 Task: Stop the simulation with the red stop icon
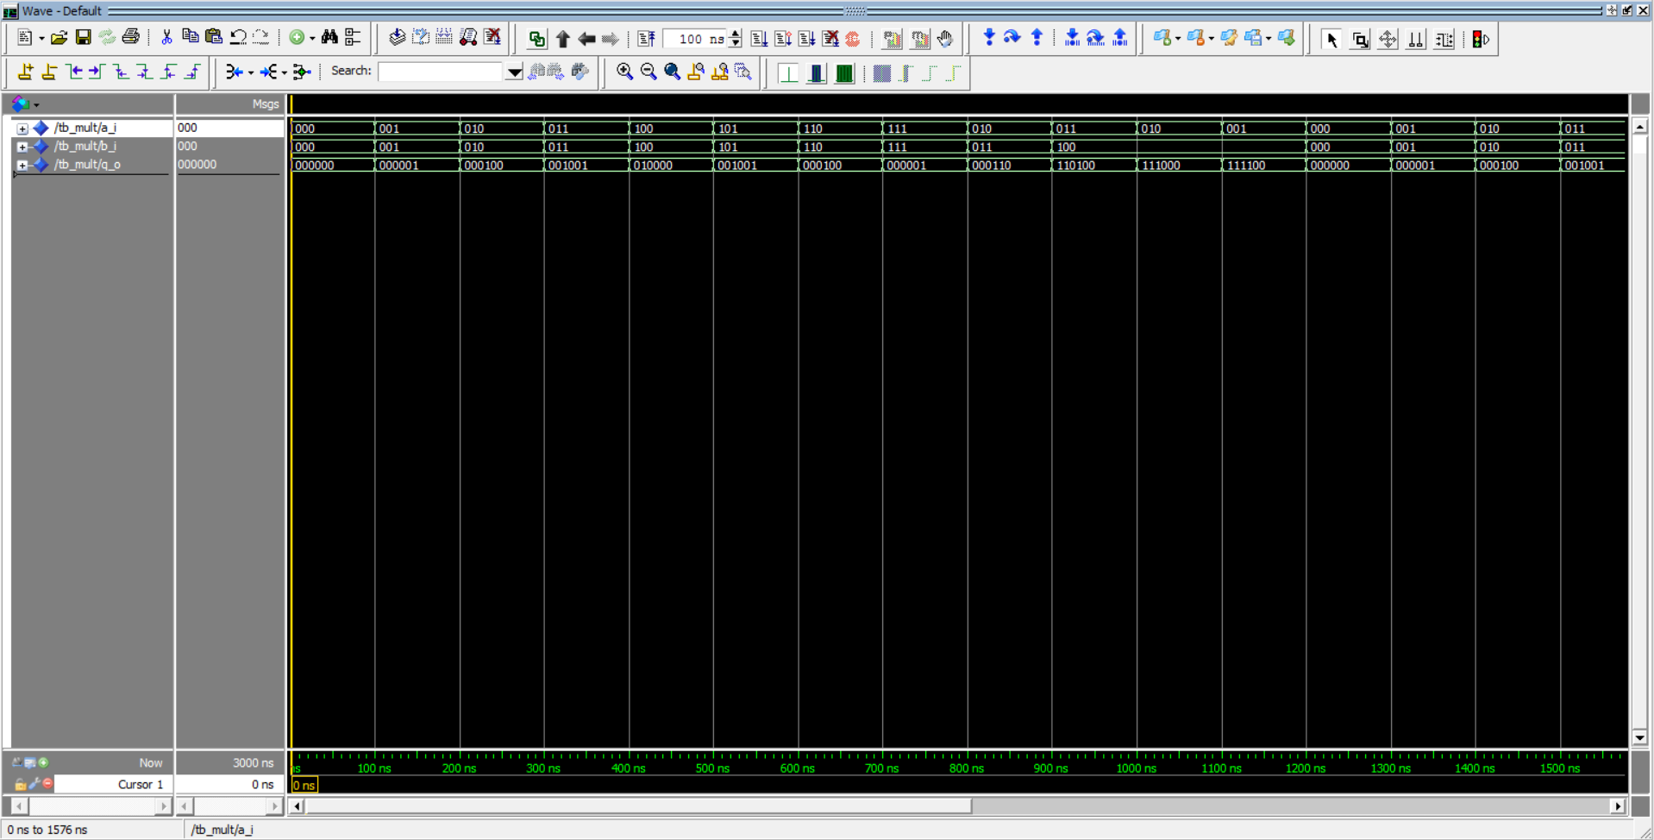(x=853, y=39)
